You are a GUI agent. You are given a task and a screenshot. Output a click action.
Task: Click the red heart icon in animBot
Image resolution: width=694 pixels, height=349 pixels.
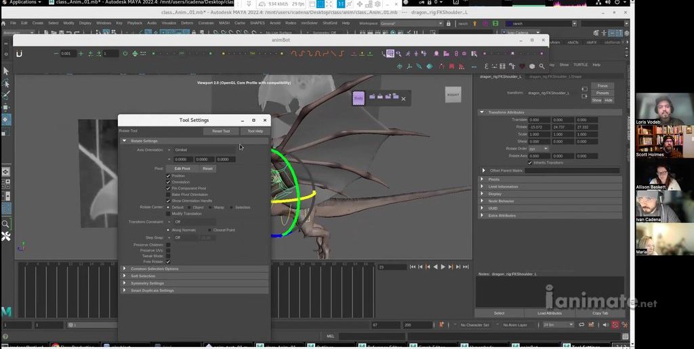522,66
